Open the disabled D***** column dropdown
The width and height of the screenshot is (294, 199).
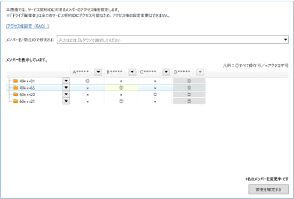tap(200, 72)
